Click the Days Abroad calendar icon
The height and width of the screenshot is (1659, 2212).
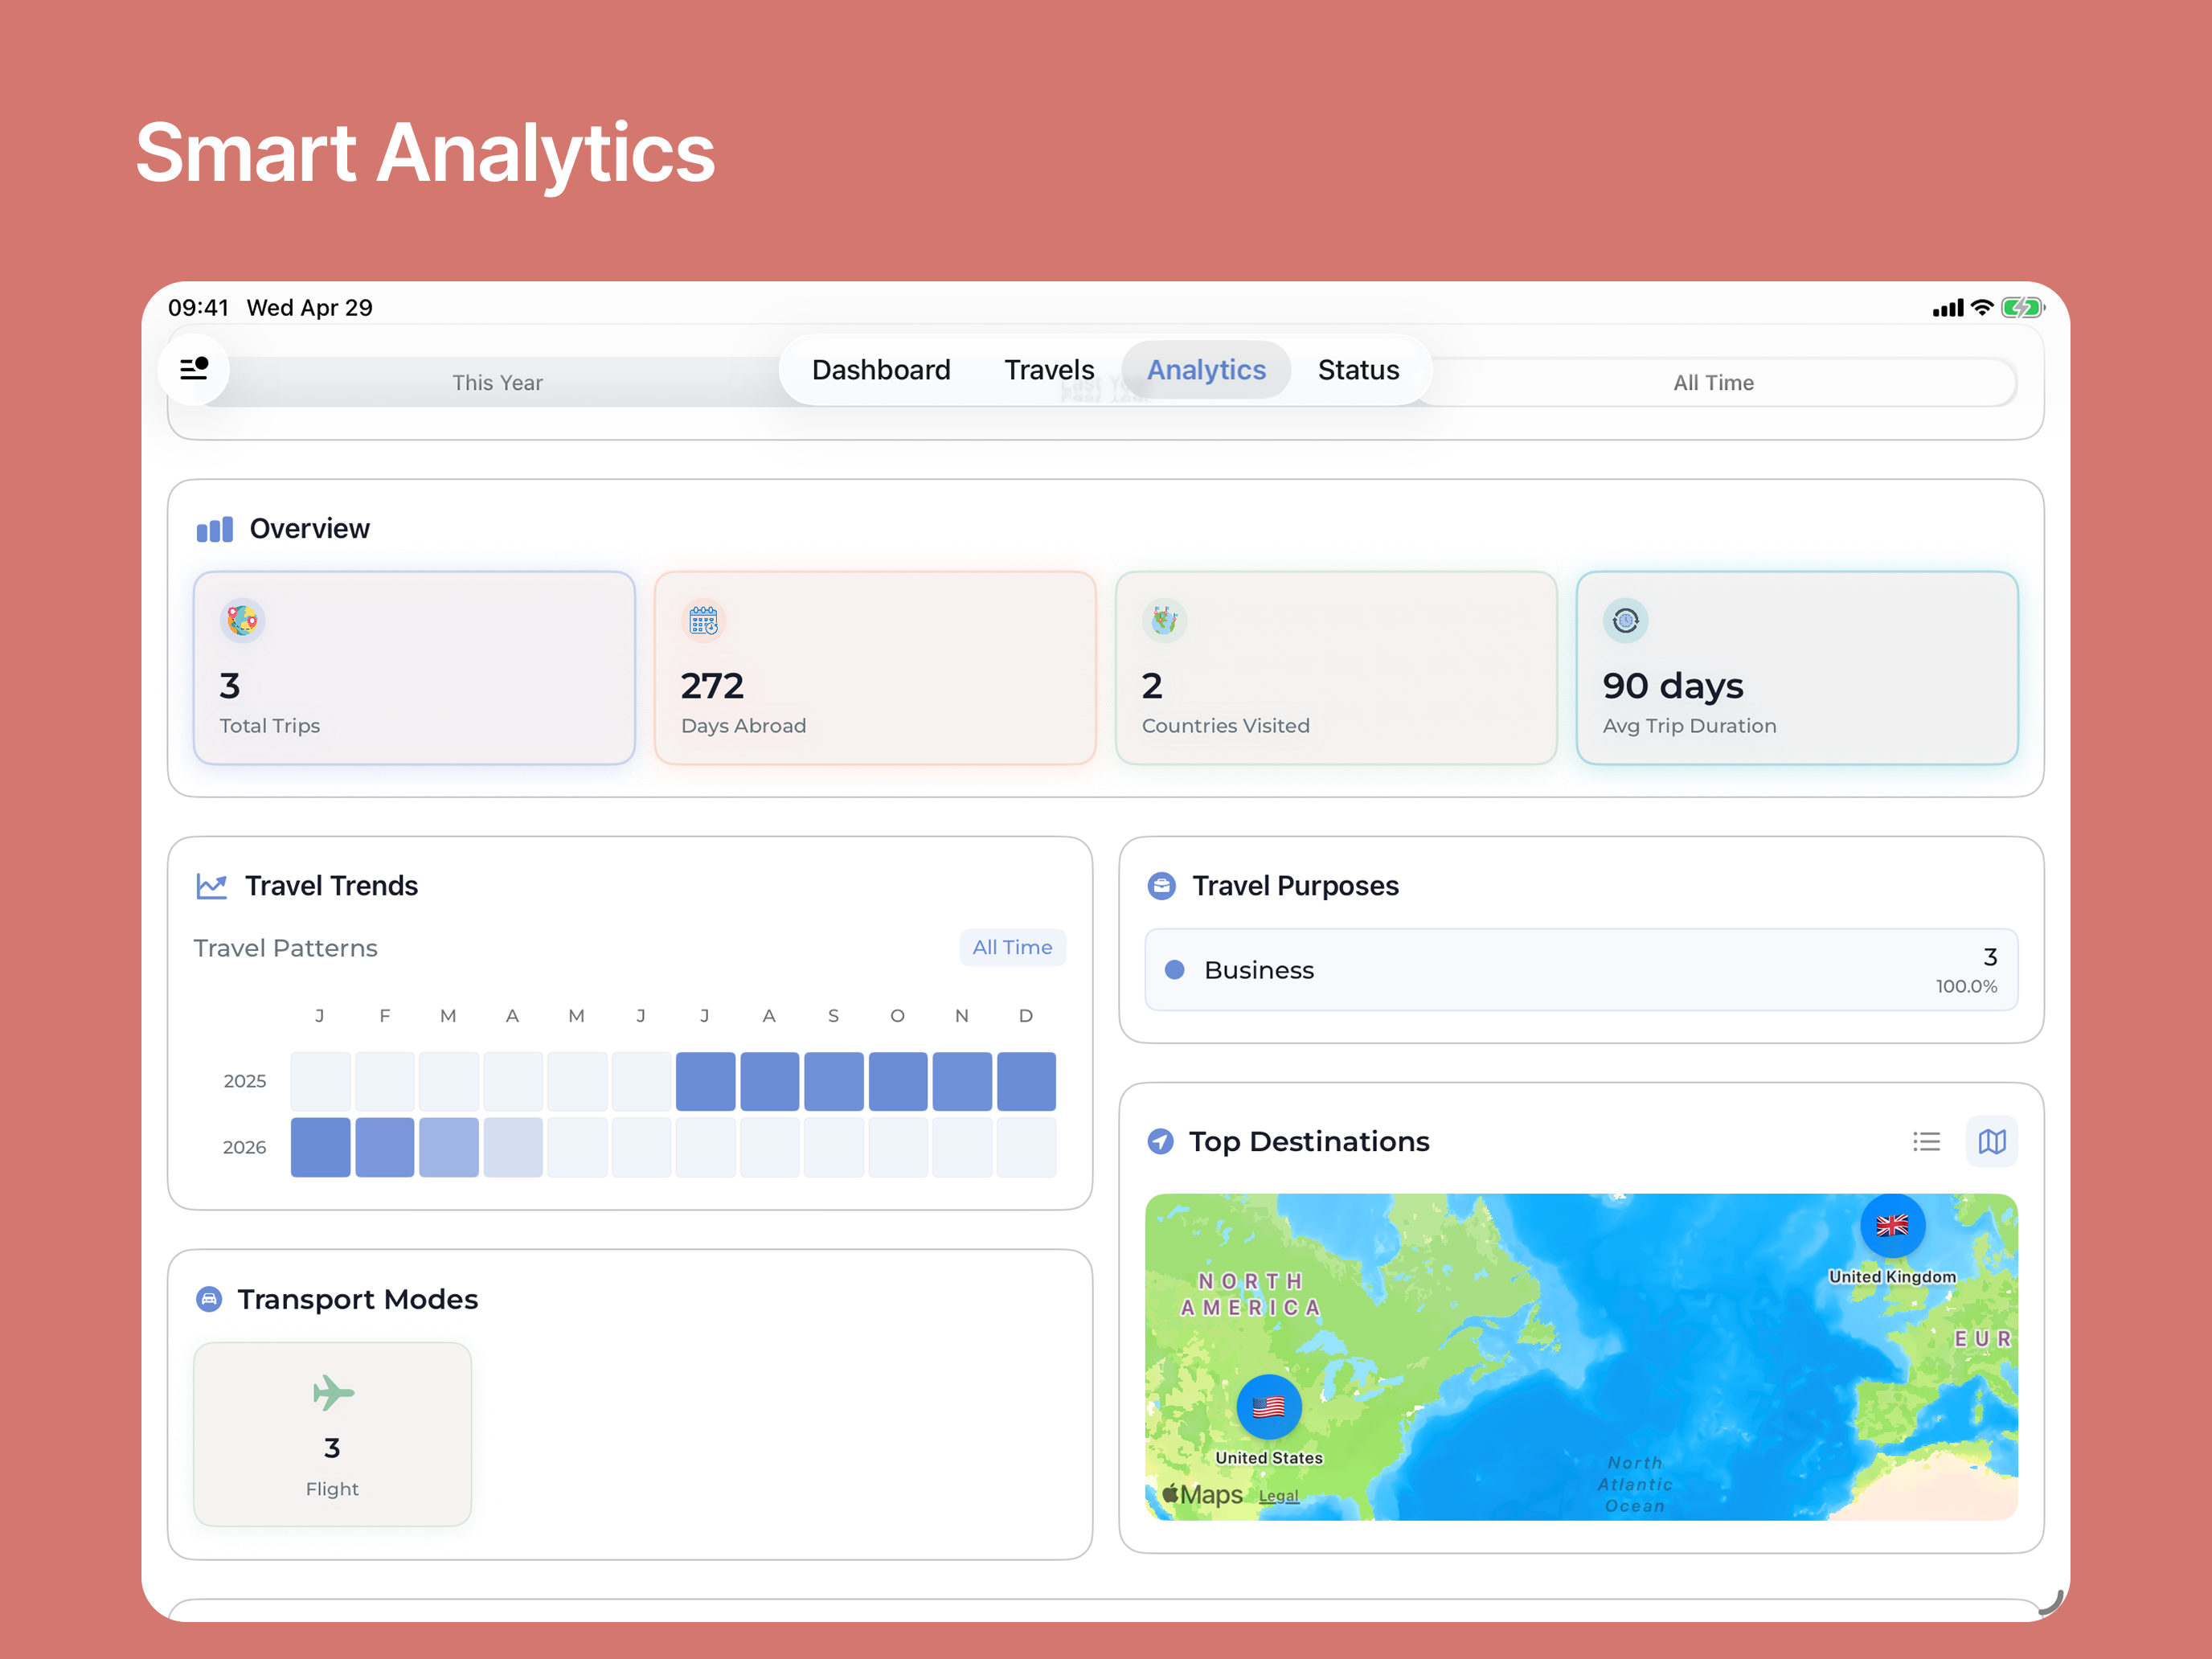(x=703, y=621)
